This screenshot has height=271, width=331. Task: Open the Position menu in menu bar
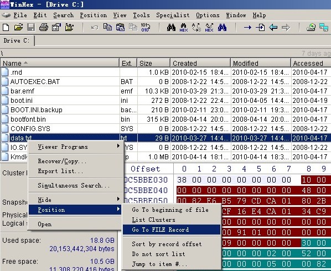click(x=93, y=15)
